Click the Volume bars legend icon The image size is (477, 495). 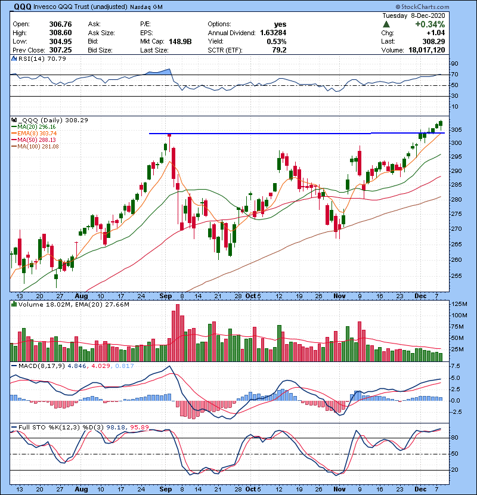click(x=14, y=304)
